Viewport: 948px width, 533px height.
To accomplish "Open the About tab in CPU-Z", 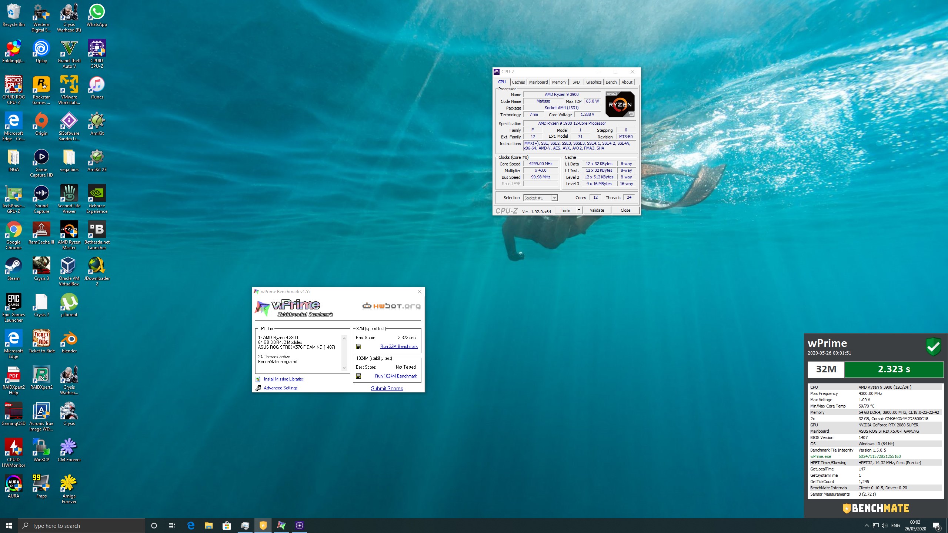I will (627, 82).
